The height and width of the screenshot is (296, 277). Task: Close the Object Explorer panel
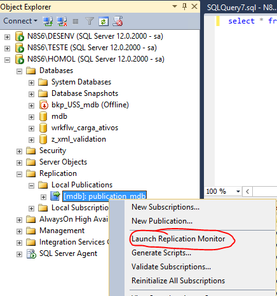click(x=194, y=6)
